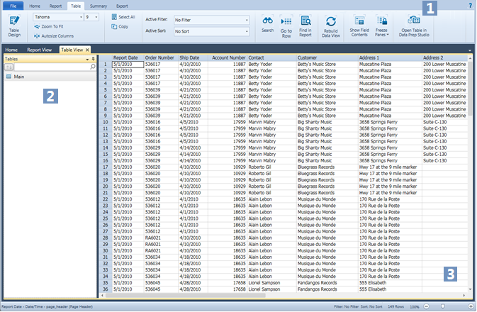Switch to the Report View tab
Viewport: 477px width, 312px height.
point(39,50)
